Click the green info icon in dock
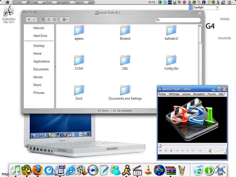Image resolution: width=236 pixels, height=177 pixels. coord(209,171)
